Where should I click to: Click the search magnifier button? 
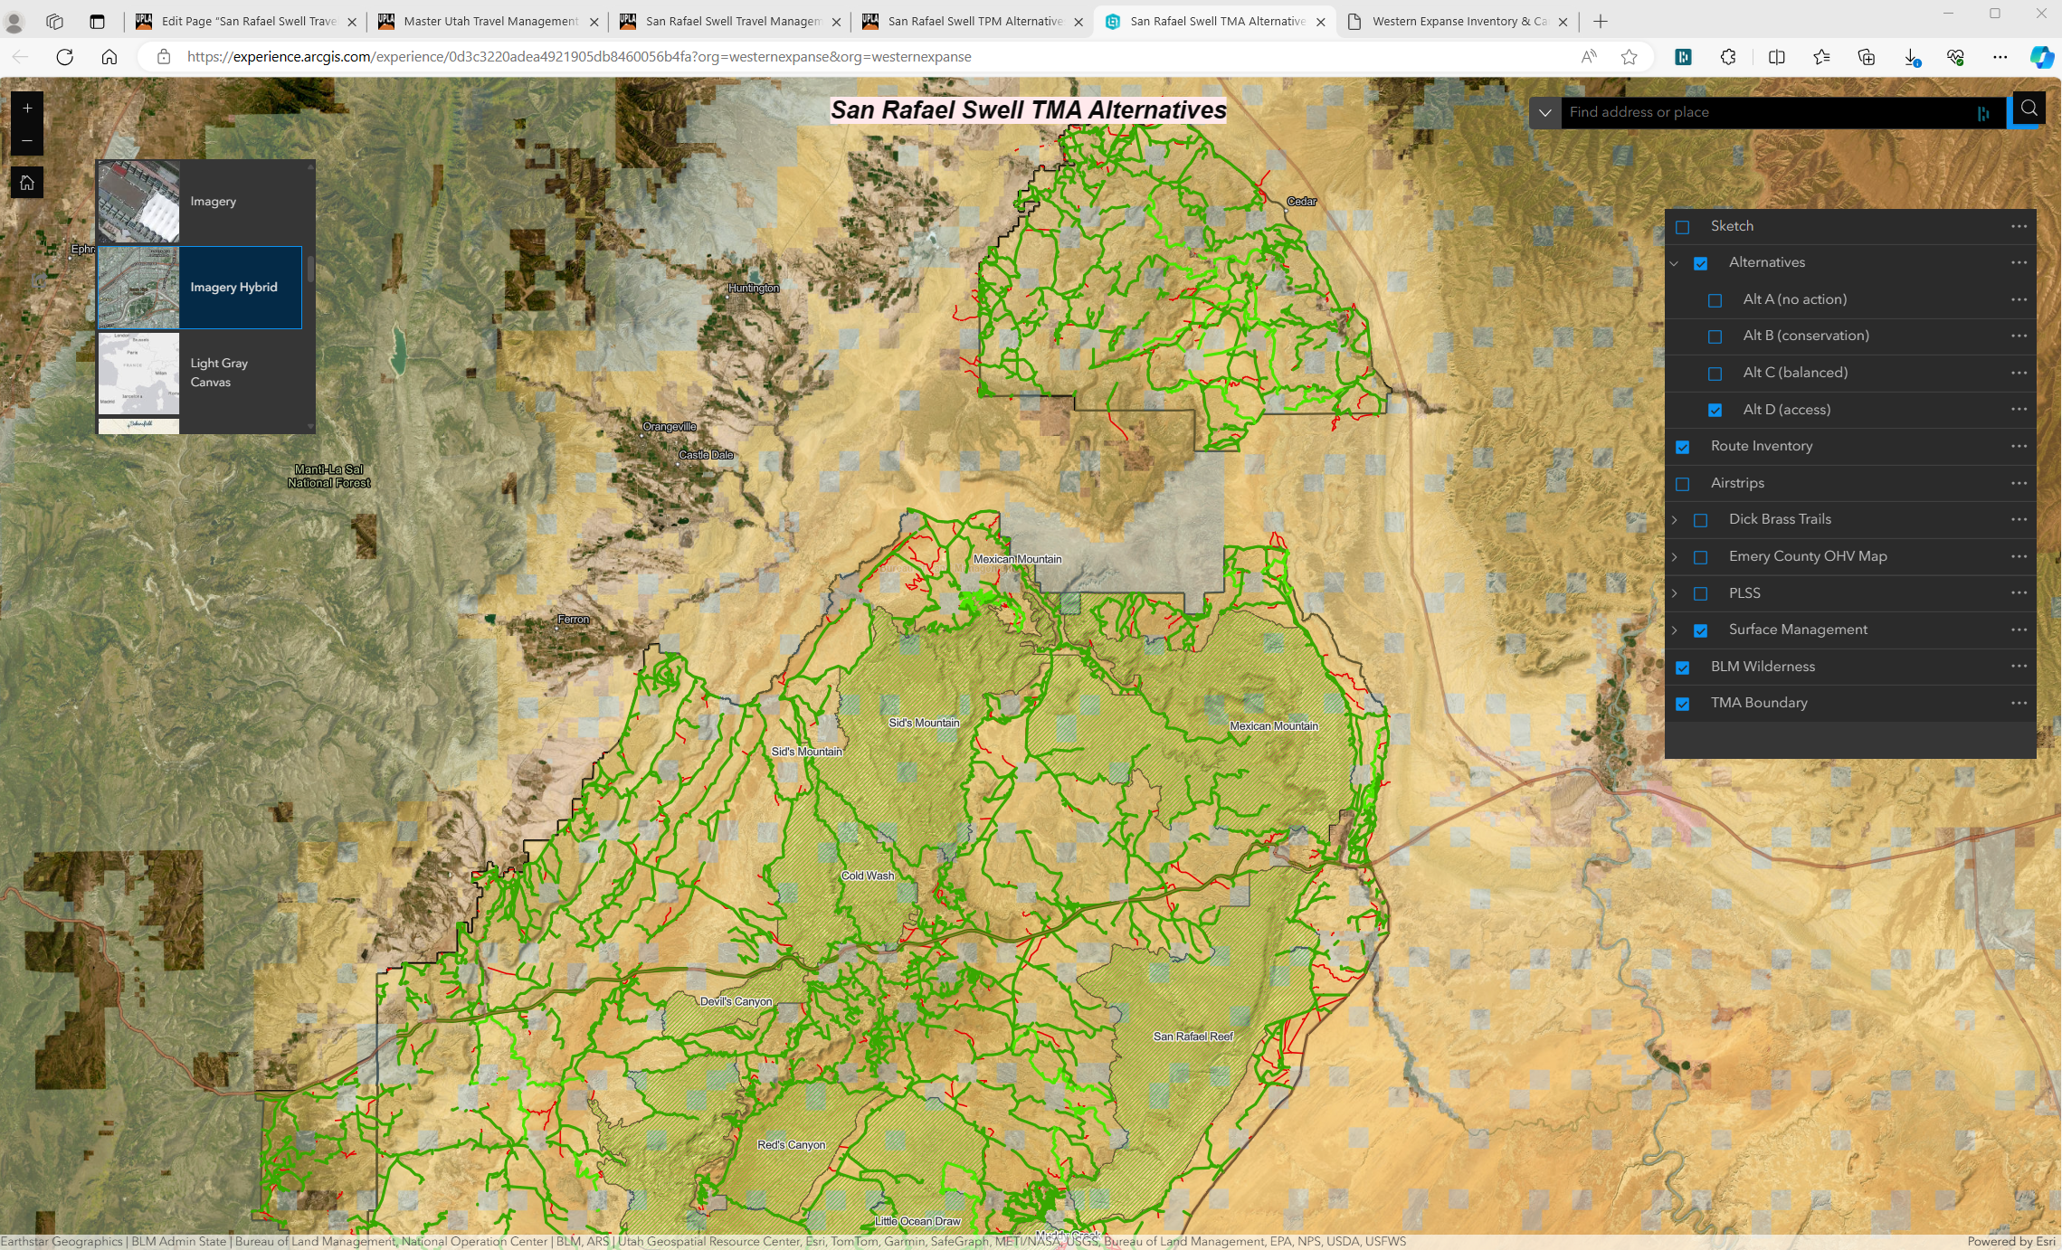(x=2029, y=109)
